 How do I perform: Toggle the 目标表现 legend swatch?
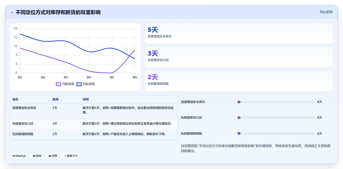click(x=79, y=84)
